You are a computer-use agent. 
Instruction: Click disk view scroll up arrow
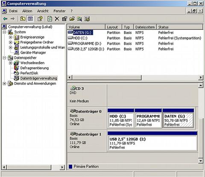[201, 85]
